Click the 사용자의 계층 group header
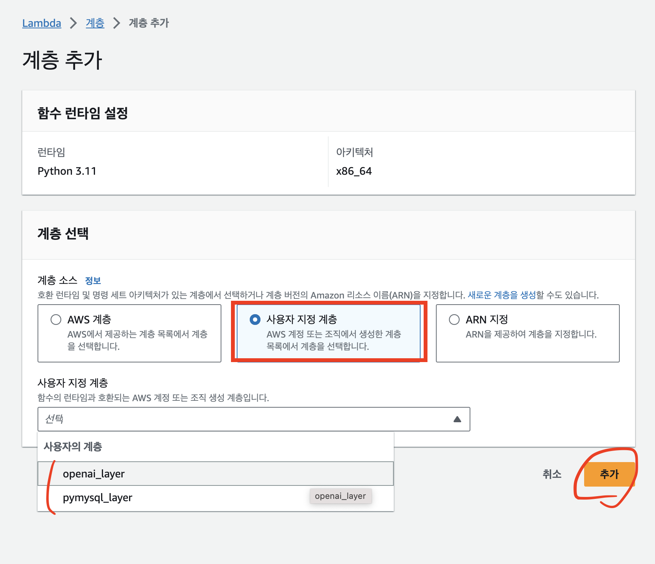Viewport: 655px width, 564px height. tap(73, 447)
